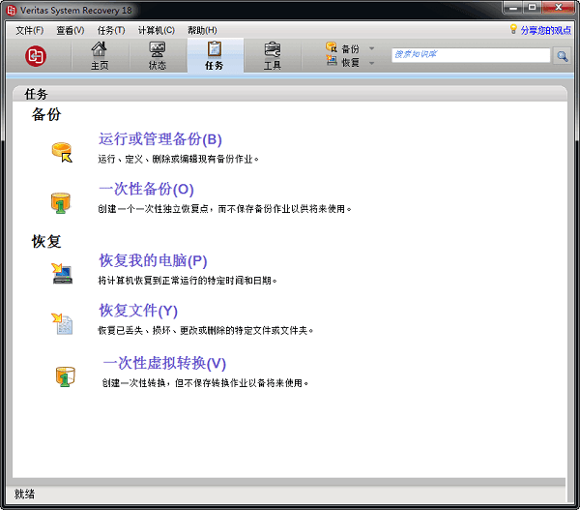Viewport: 580px width, 510px height.
Task: Open the 帮助(H) menu
Action: pyautogui.click(x=202, y=30)
